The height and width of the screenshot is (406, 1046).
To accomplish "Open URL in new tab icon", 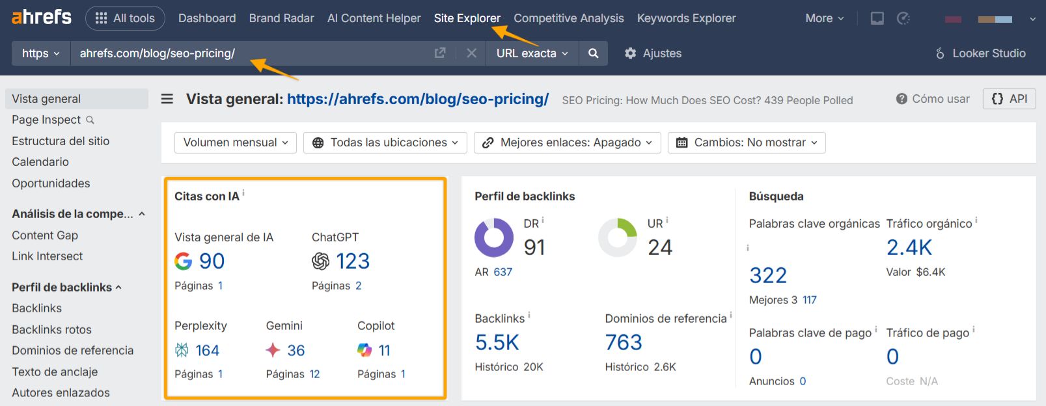I will pos(440,53).
